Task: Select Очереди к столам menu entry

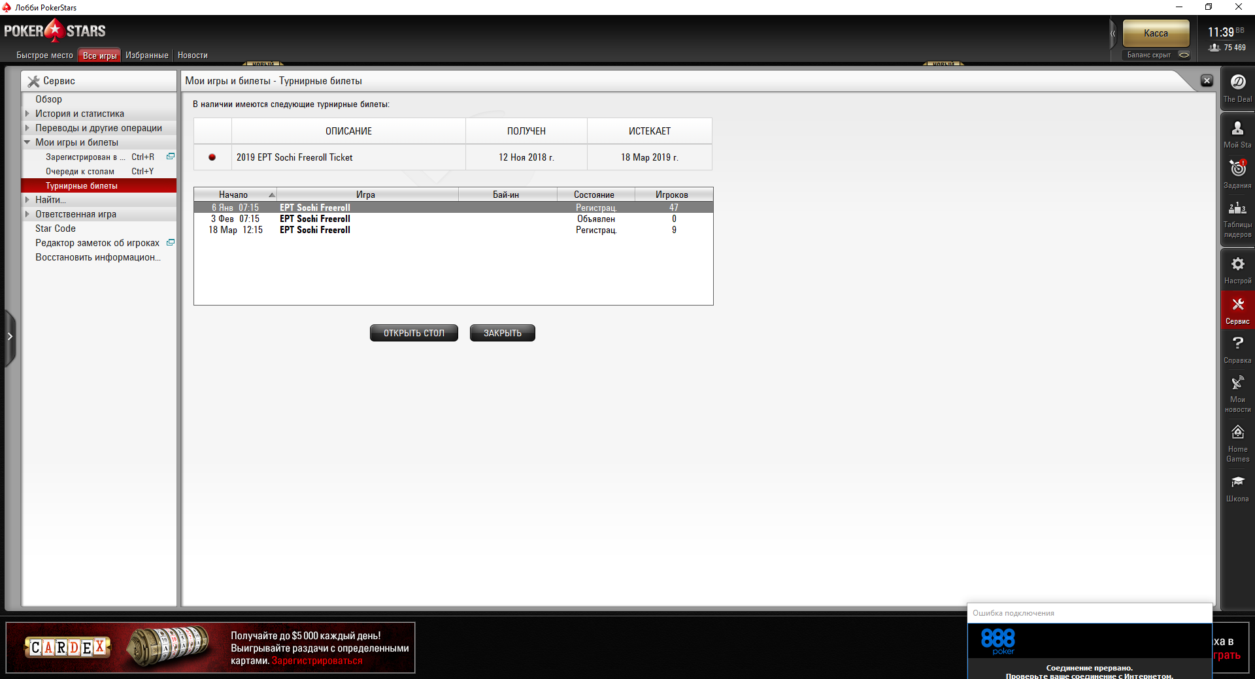Action: (99, 171)
